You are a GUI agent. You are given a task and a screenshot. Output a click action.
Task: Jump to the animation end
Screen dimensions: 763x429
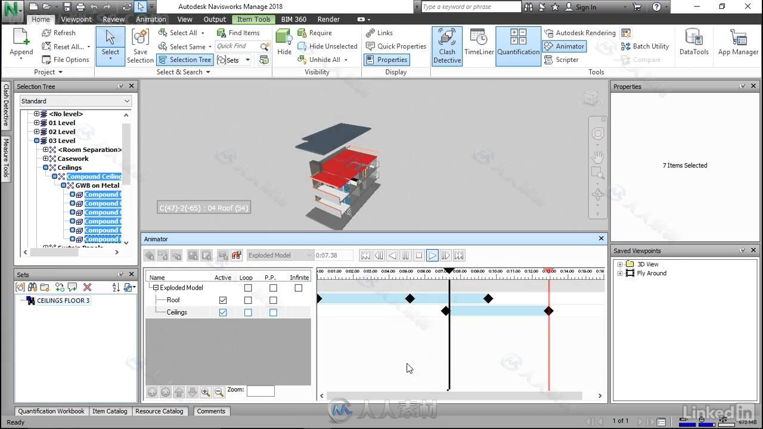[x=459, y=255]
